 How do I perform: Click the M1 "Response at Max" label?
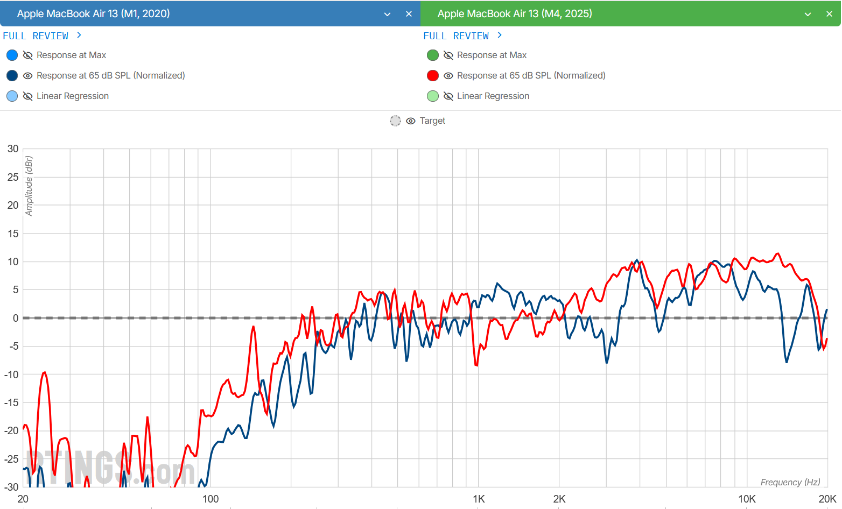[x=71, y=55]
